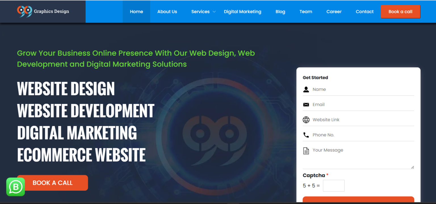The height and width of the screenshot is (204, 436).
Task: Navigate to the Blog page
Action: click(x=280, y=12)
